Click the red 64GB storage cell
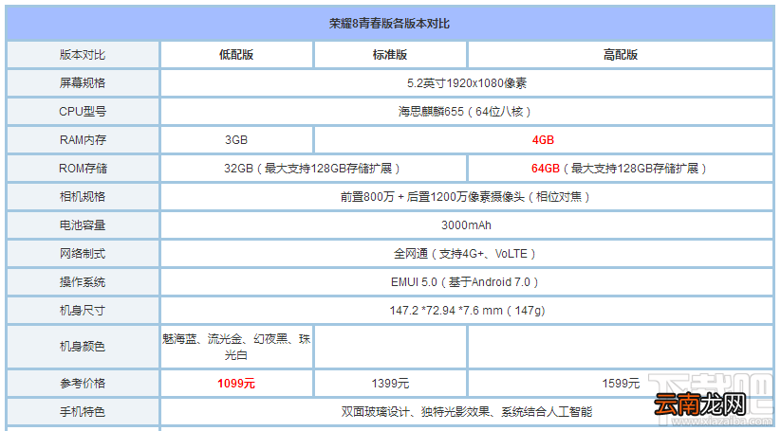 [620, 168]
